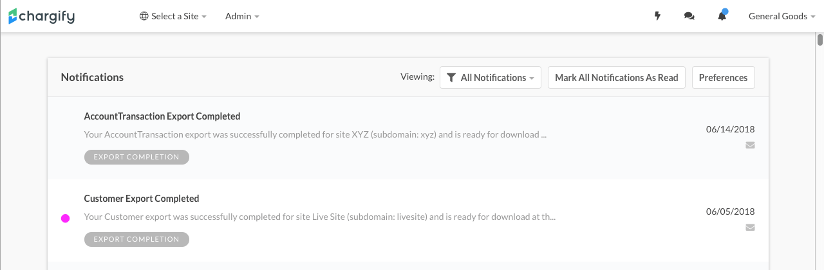Click envelope icon under 06/14/2018
This screenshot has height=270, width=824.
coord(750,145)
